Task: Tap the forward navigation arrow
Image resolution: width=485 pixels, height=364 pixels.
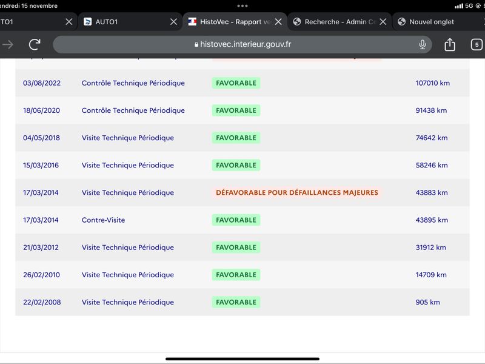Action: [x=8, y=44]
